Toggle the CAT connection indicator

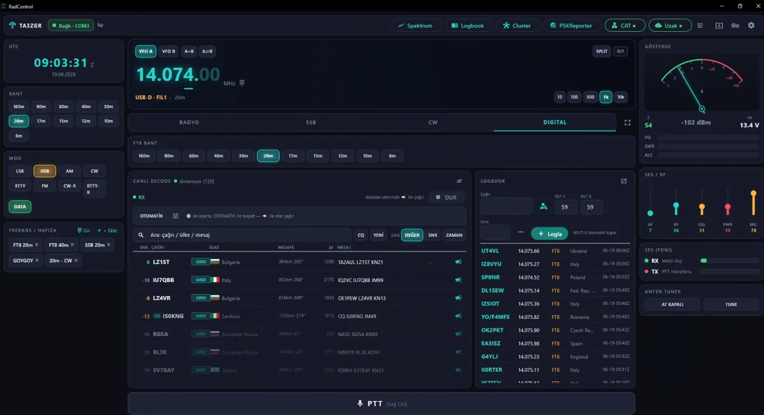625,25
